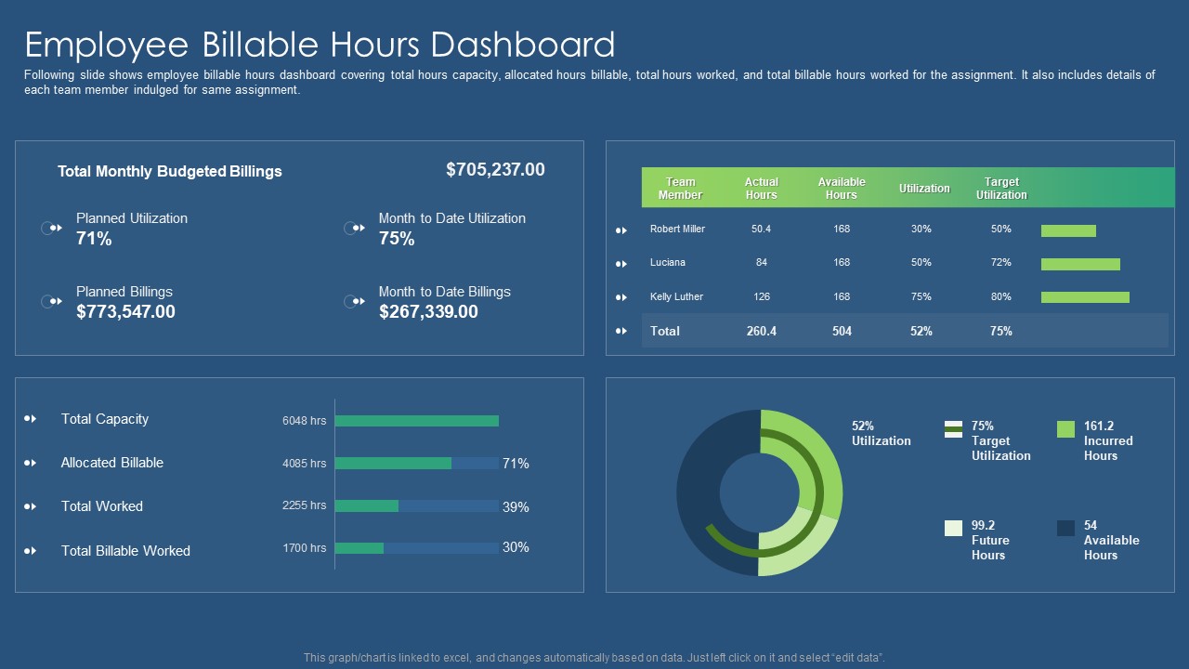This screenshot has width=1189, height=669.
Task: Click the Total Worked 39% progress bar
Action: (x=417, y=506)
